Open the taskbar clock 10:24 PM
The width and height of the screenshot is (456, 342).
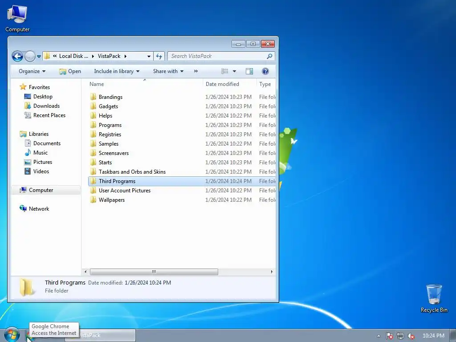click(433, 336)
